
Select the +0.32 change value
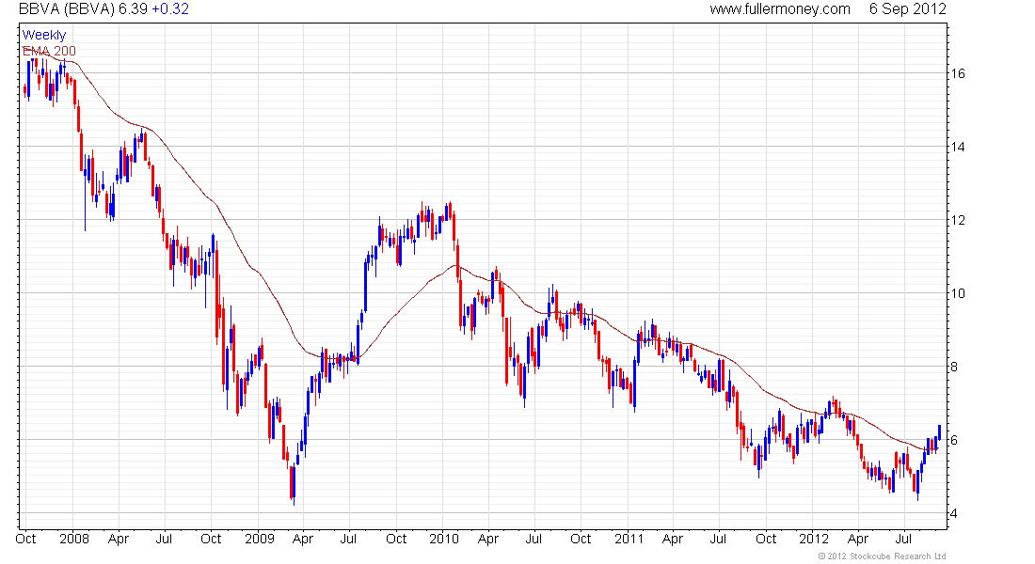coord(170,9)
